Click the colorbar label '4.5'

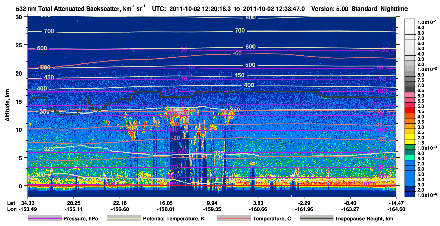421,111
